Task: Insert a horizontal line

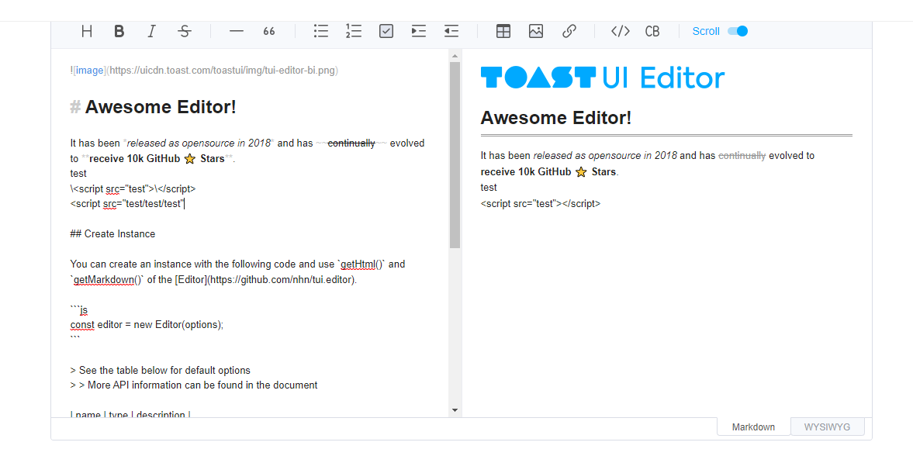Action: coord(236,31)
